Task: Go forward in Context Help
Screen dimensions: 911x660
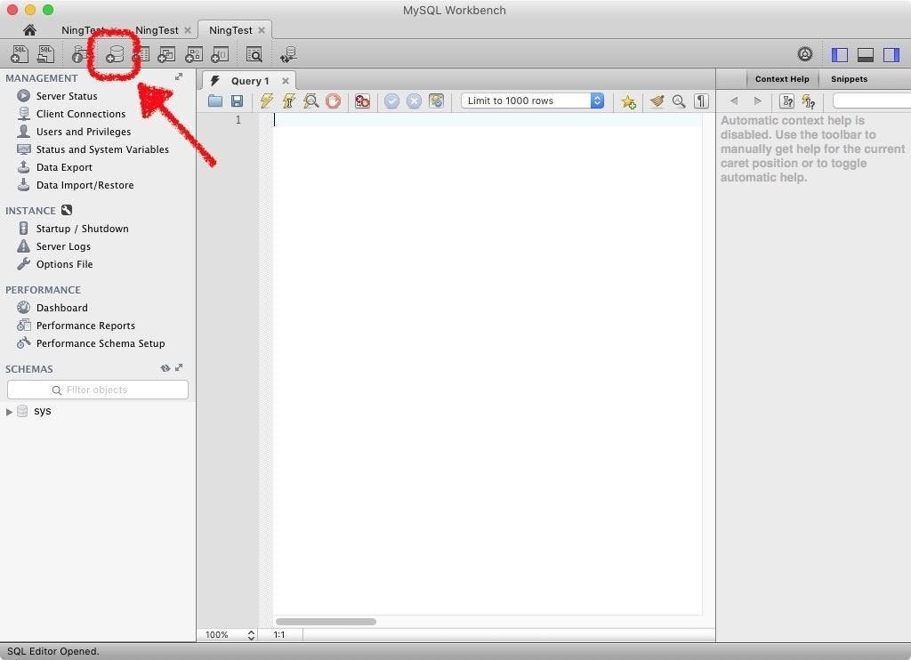Action: click(x=758, y=101)
